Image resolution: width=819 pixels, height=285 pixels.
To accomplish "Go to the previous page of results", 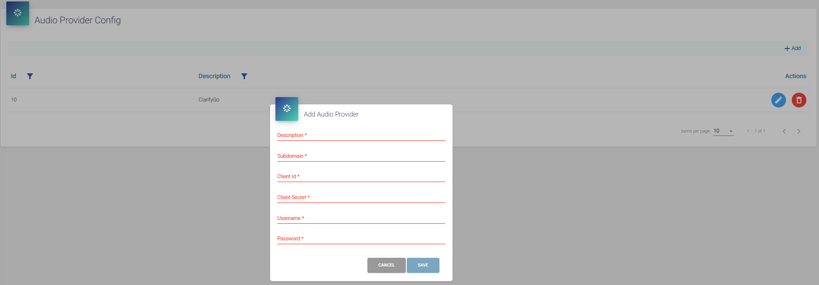I will point(784,132).
